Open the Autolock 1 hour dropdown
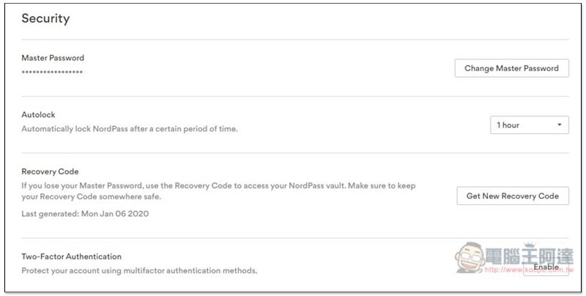This screenshot has width=586, height=296. 529,125
